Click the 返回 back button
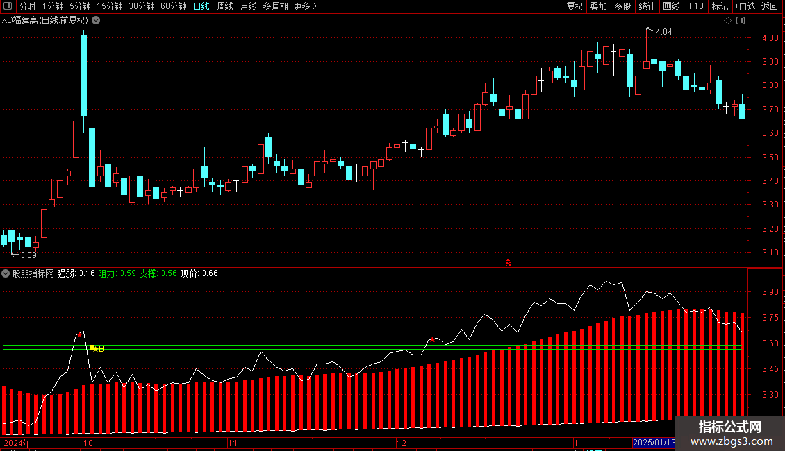The image size is (785, 451). [770, 6]
